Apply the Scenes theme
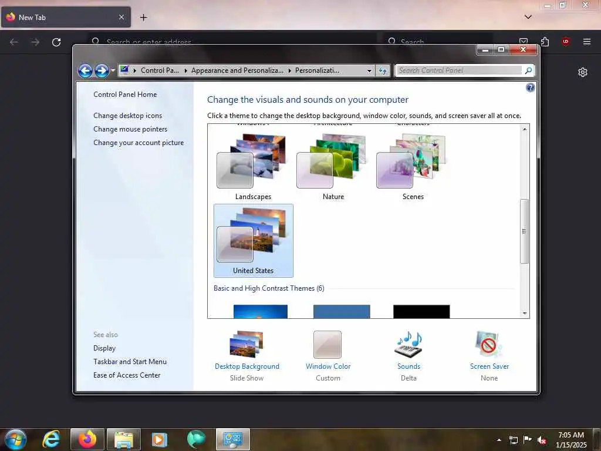Image resolution: width=601 pixels, height=451 pixels. 413,167
